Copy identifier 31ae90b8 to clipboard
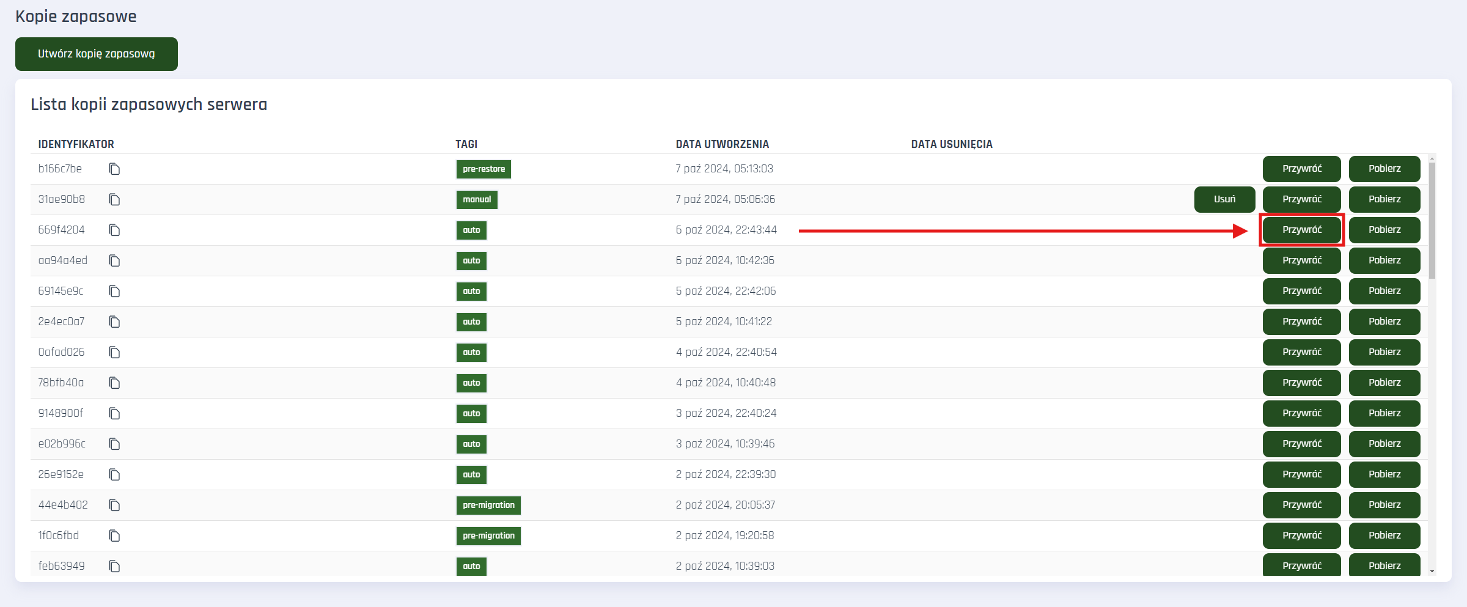Viewport: 1467px width, 607px height. 114,200
